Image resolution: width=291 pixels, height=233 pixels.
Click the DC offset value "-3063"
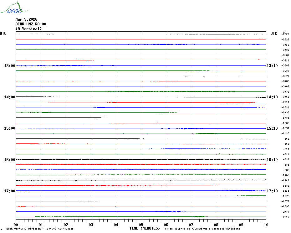(x=285, y=97)
